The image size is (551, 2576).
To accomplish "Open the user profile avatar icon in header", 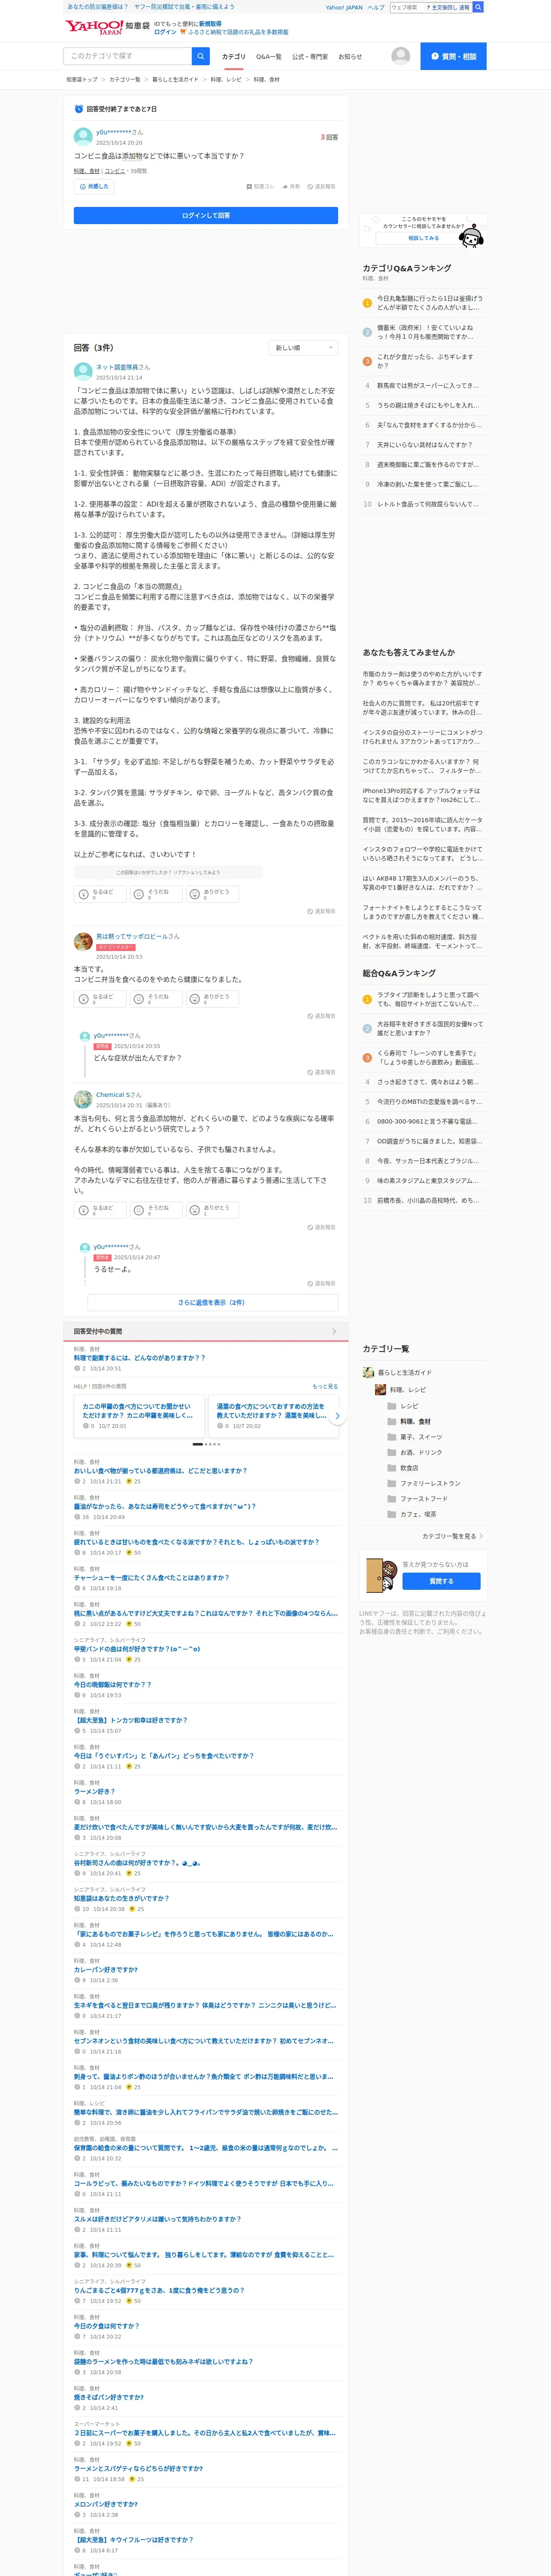I will pos(400,56).
